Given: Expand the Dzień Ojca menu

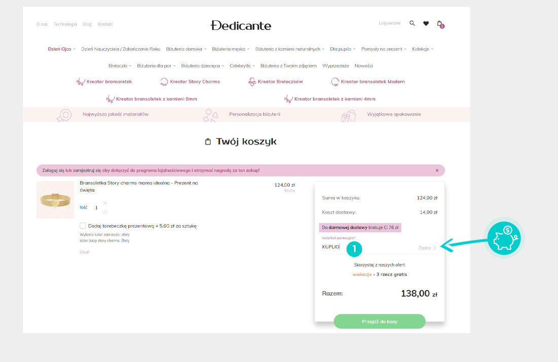Looking at the screenshot, I should 61,49.
